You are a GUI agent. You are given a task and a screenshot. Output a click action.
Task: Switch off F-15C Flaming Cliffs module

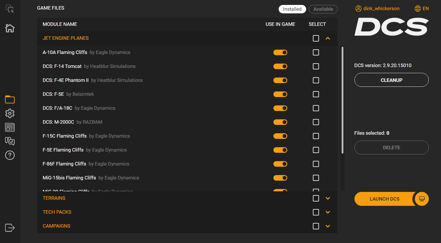(x=280, y=136)
